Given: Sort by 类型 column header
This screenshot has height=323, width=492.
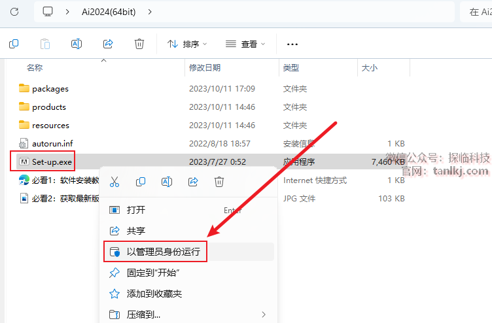Looking at the screenshot, I should tap(291, 68).
